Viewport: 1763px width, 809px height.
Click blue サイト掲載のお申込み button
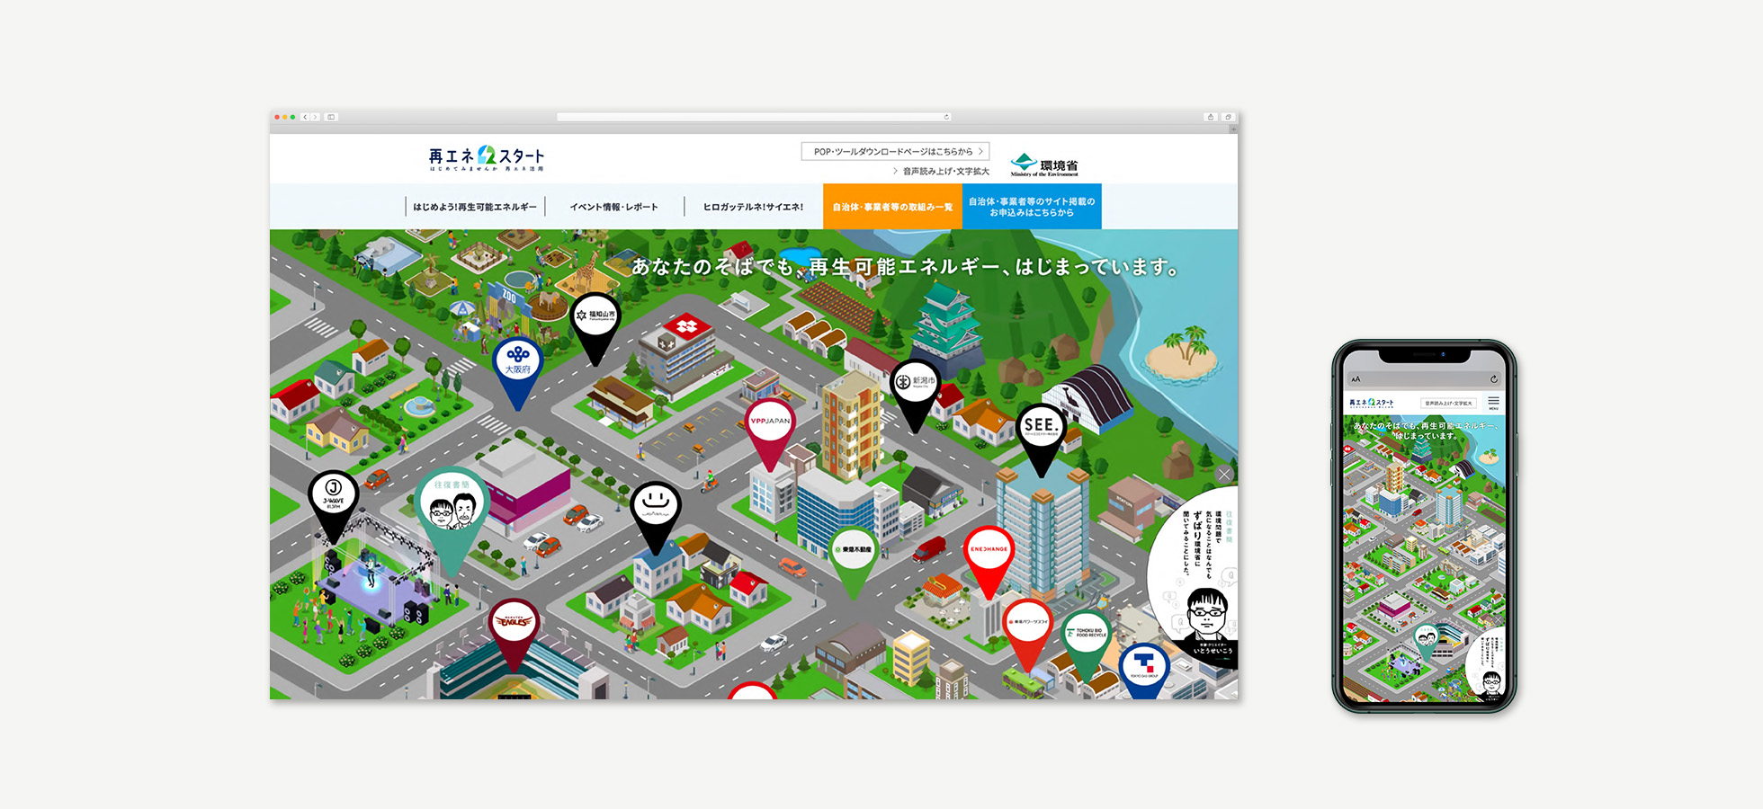point(1032,207)
